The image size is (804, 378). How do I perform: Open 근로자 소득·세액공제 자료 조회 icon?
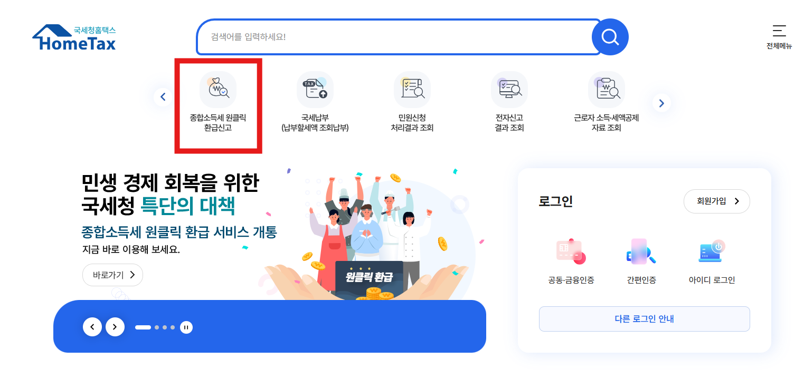607,90
